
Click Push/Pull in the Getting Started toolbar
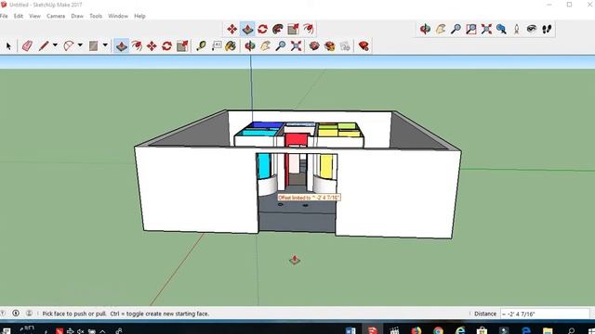(122, 46)
